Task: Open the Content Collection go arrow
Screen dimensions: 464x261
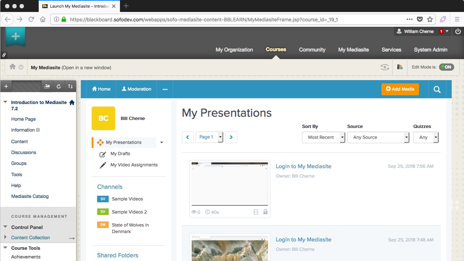Action: [72, 238]
